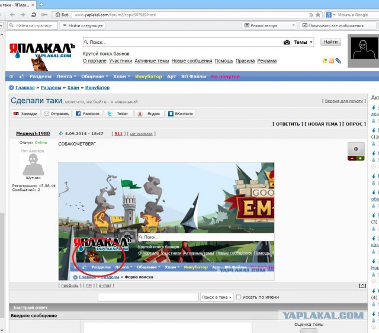Vote down with red minus button
The image size is (379, 333).
pos(352,158)
